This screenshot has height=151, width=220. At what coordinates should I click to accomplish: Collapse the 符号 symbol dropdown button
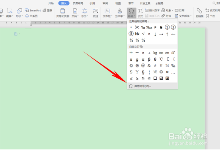click(x=131, y=13)
